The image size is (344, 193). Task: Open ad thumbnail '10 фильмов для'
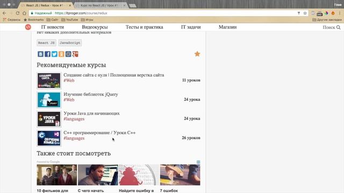(x=57, y=175)
